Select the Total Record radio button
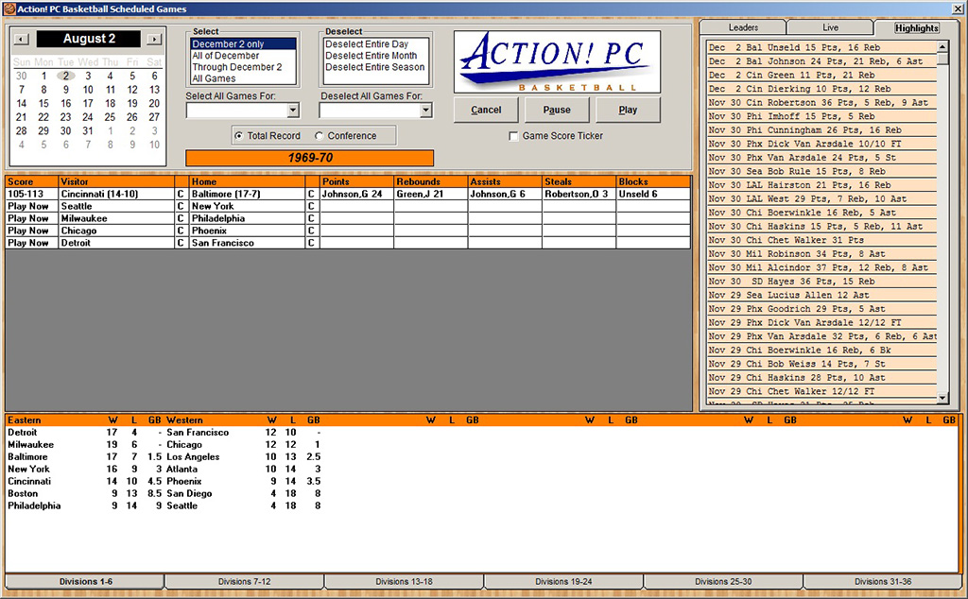The image size is (968, 599). (x=238, y=136)
